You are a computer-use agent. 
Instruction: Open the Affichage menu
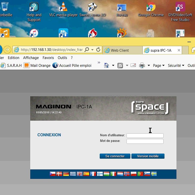31,58
